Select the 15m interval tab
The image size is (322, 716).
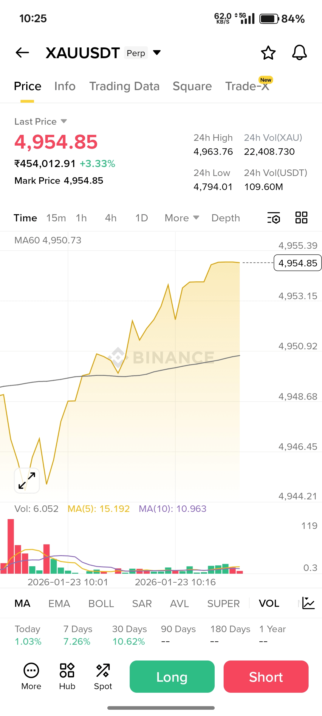point(56,218)
